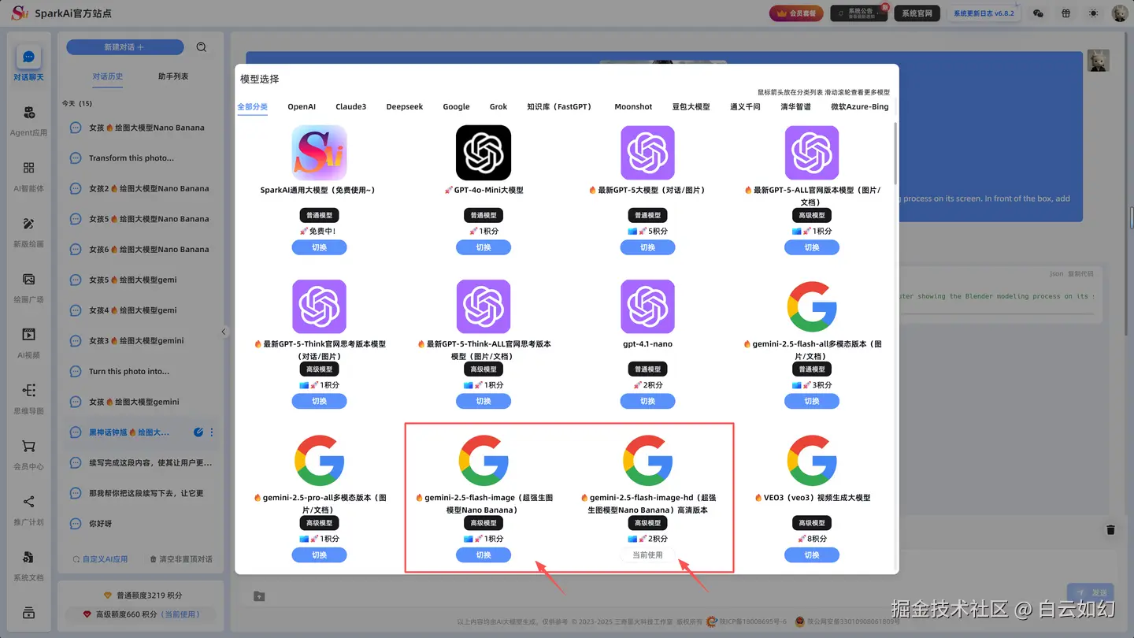This screenshot has width=1134, height=638.
Task: Open AI智能体 sidebar section
Action: [x=28, y=176]
